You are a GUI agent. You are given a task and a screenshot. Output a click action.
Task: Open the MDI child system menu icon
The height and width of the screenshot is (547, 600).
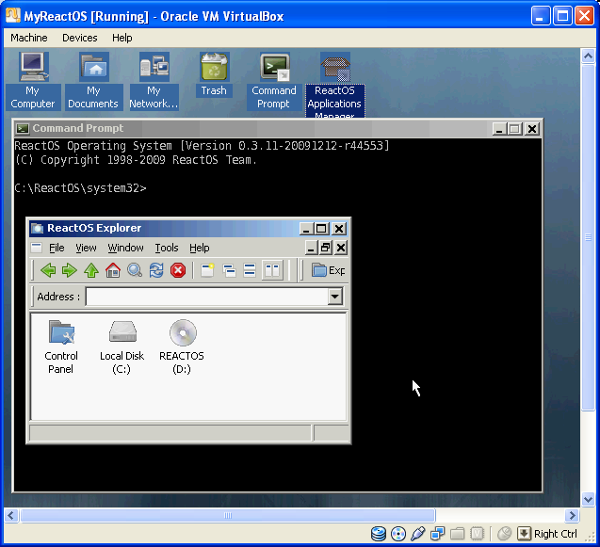pyautogui.click(x=37, y=248)
